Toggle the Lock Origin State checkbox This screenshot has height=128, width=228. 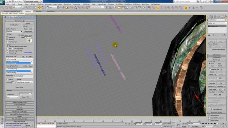12,49
